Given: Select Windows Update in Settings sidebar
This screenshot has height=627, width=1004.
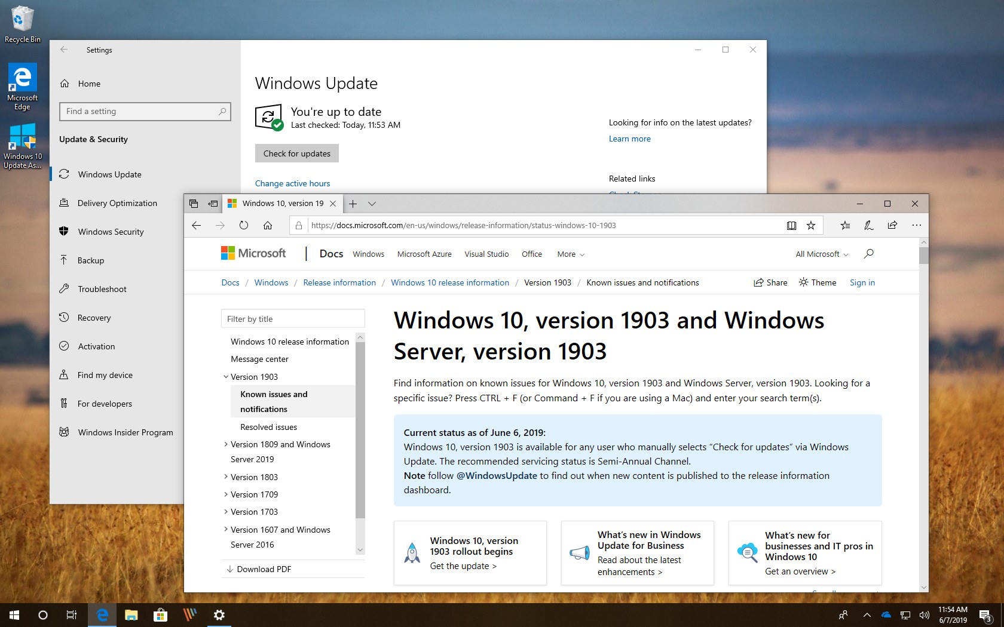Looking at the screenshot, I should [x=109, y=174].
